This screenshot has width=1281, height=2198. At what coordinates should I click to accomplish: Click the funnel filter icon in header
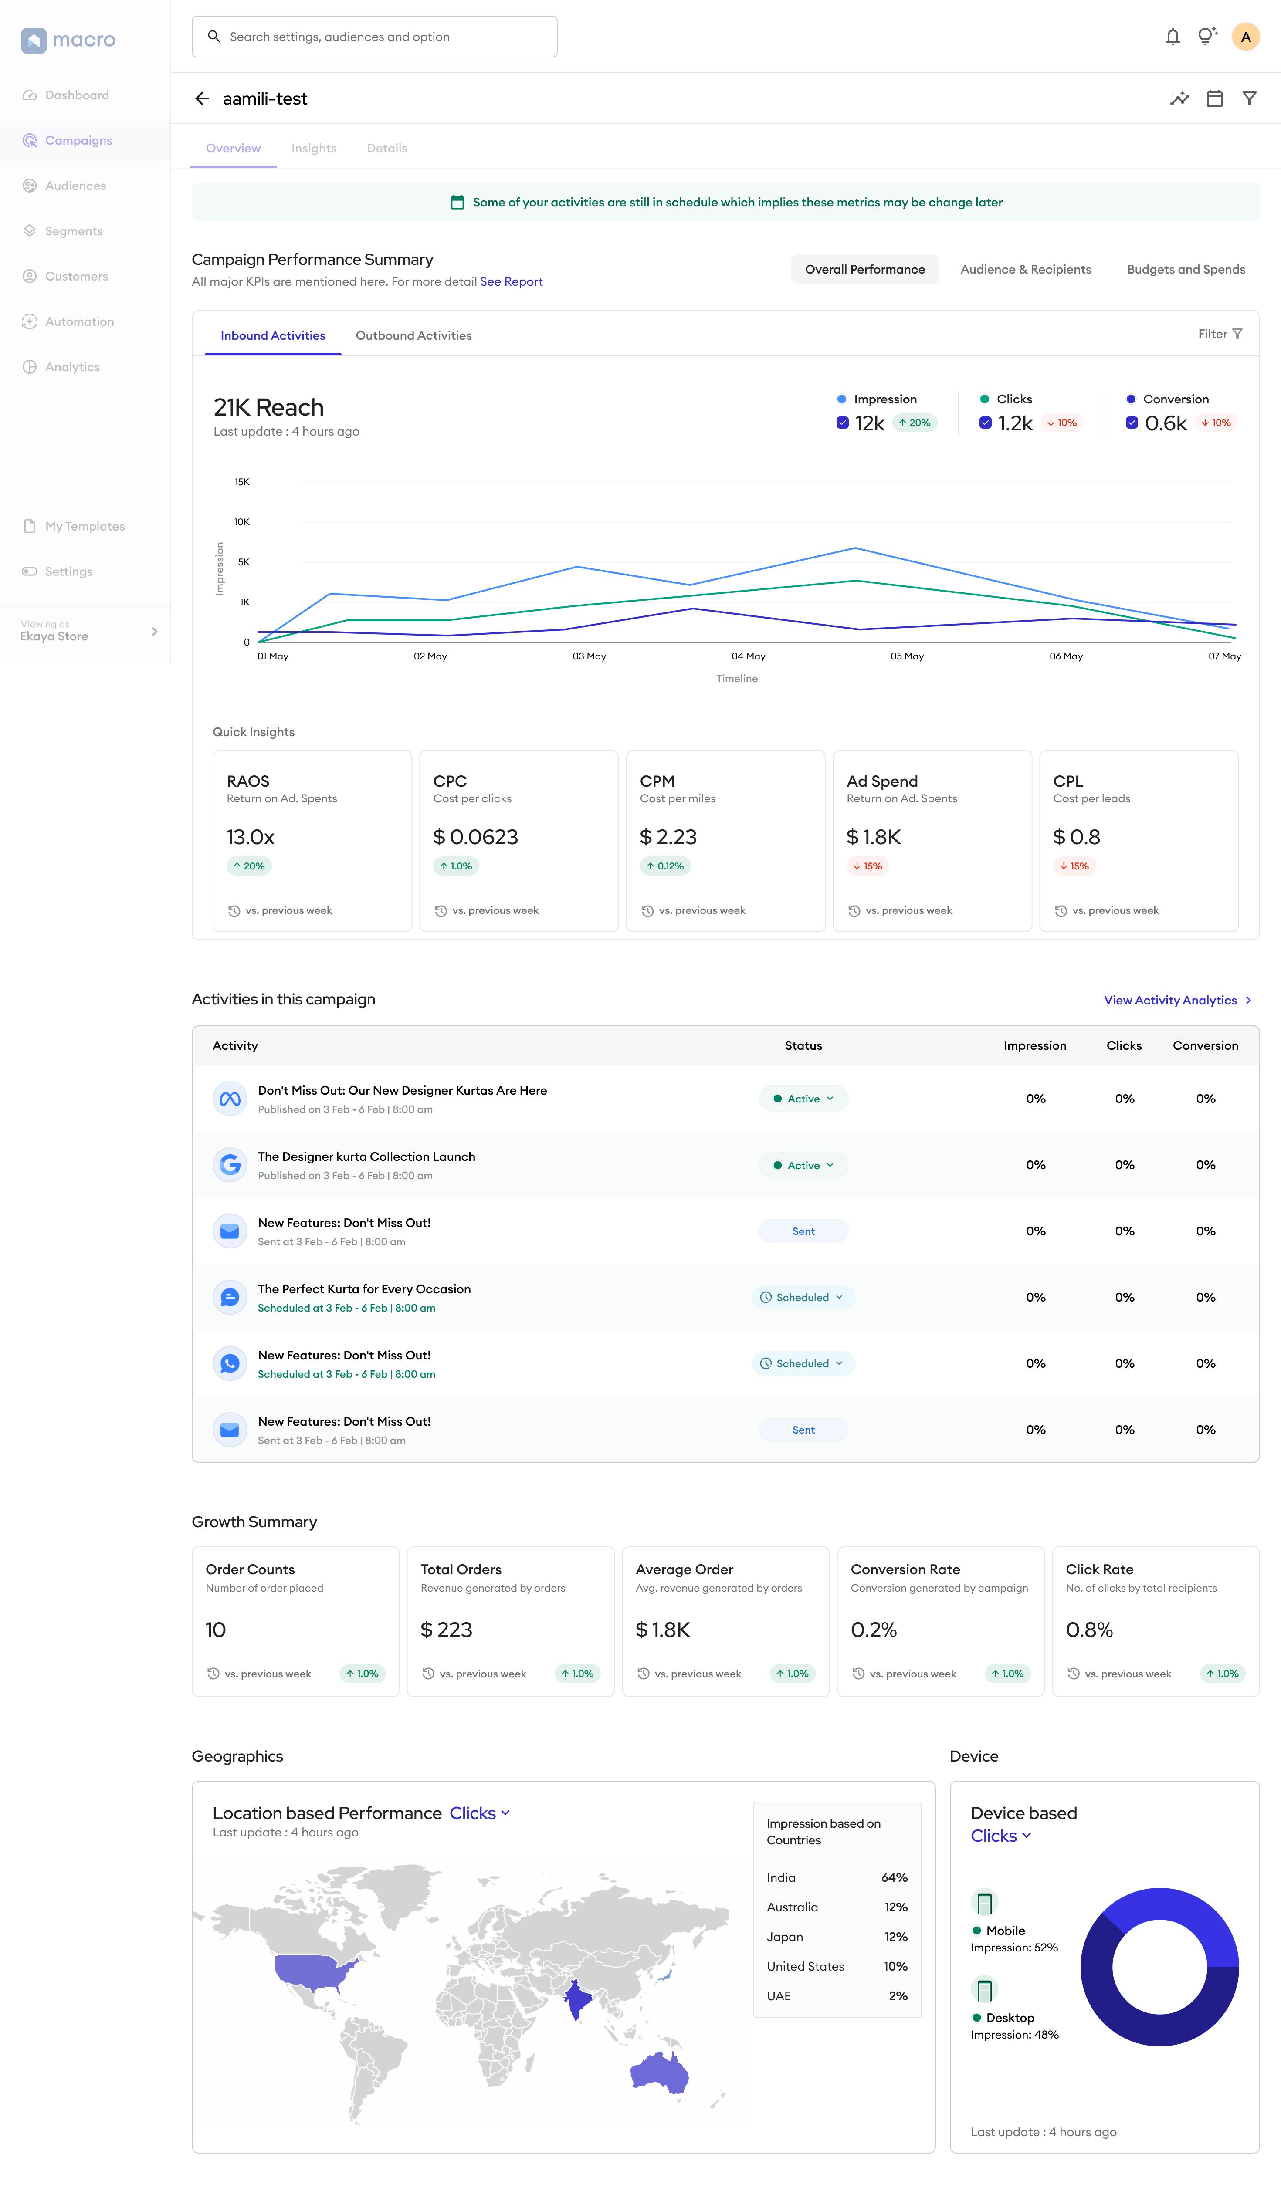click(1249, 98)
